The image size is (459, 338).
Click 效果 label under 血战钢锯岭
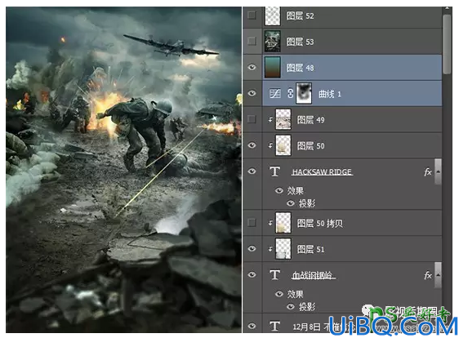296,294
